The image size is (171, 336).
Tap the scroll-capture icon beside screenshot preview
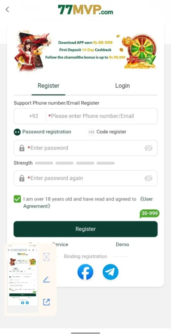point(47,257)
